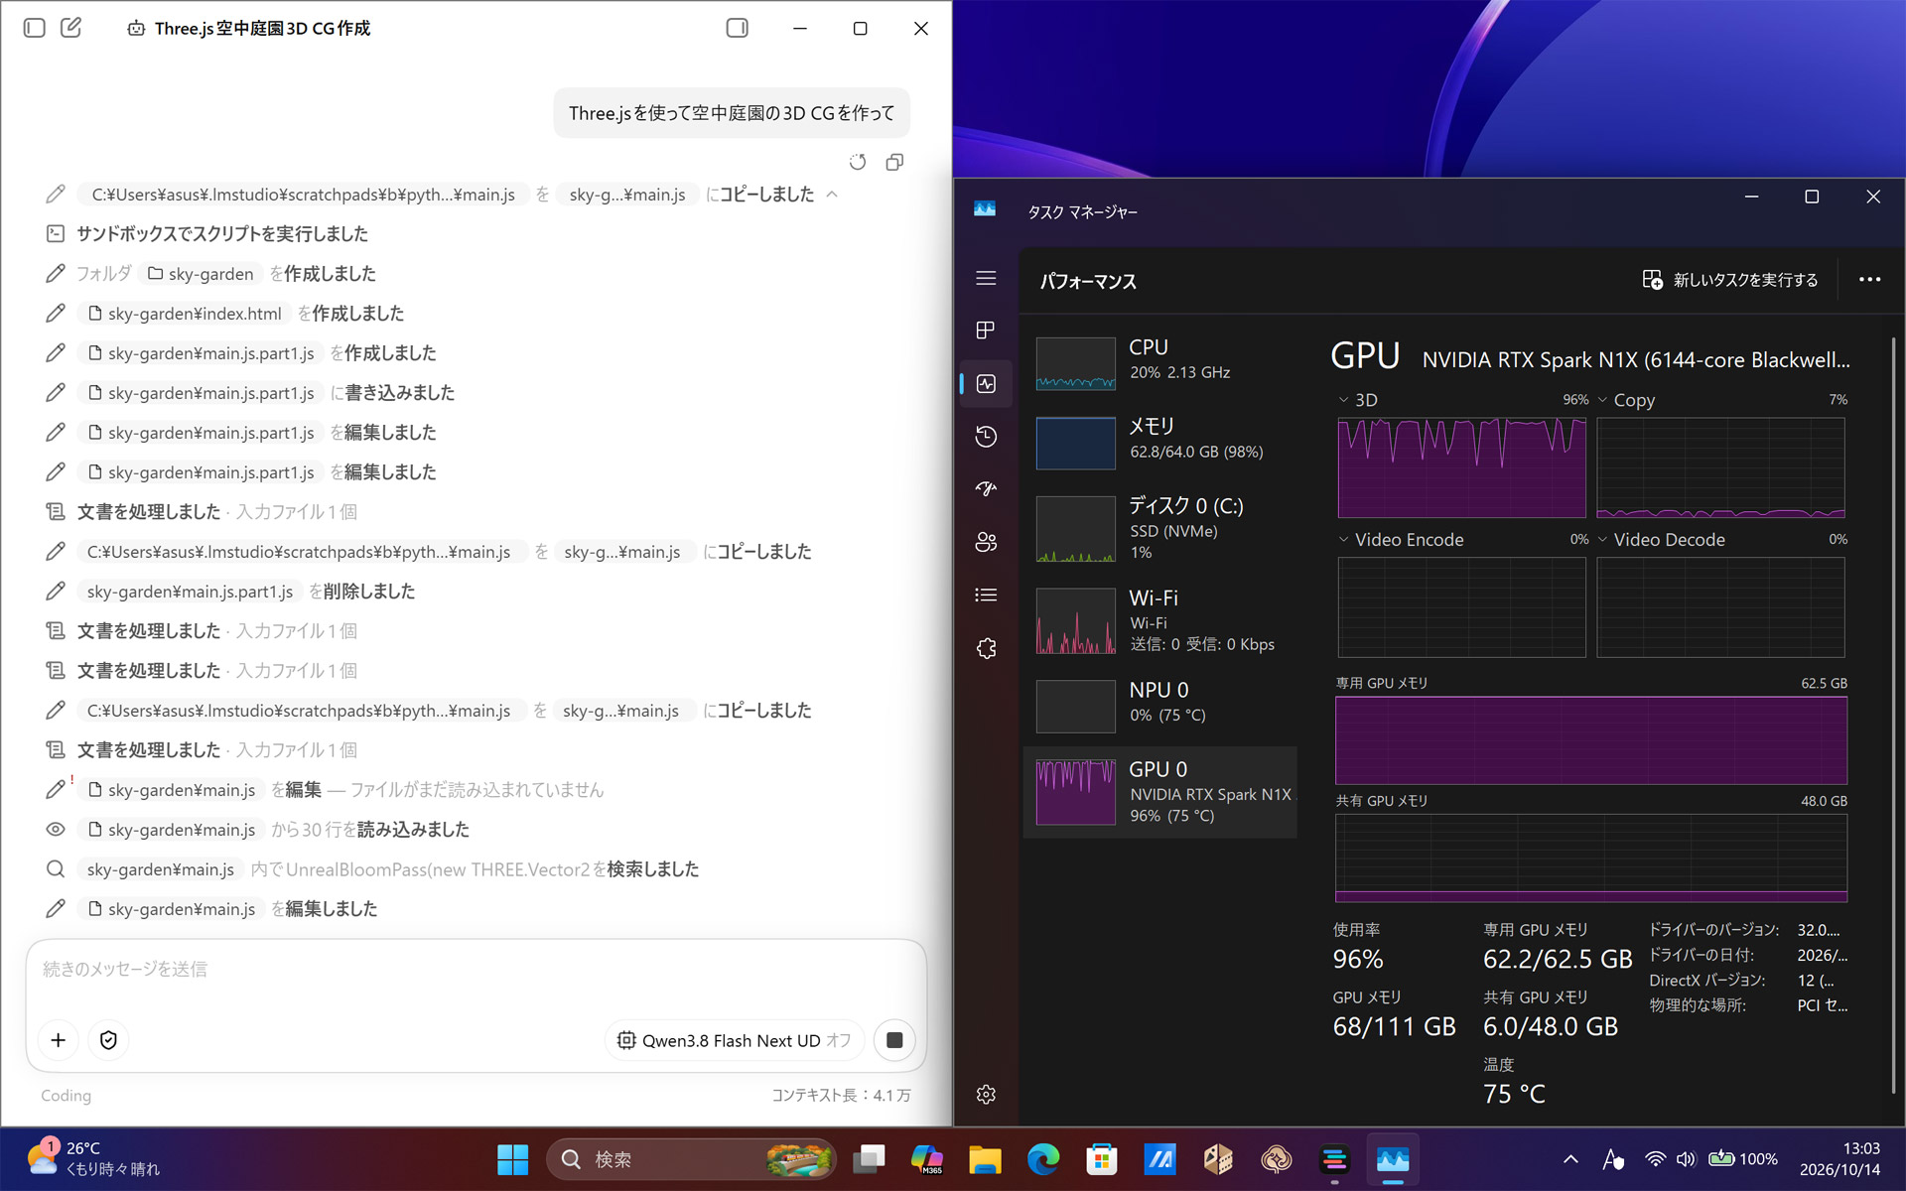1906x1191 pixels.
Task: Open Microsoft Store from the taskbar
Action: tap(1102, 1159)
